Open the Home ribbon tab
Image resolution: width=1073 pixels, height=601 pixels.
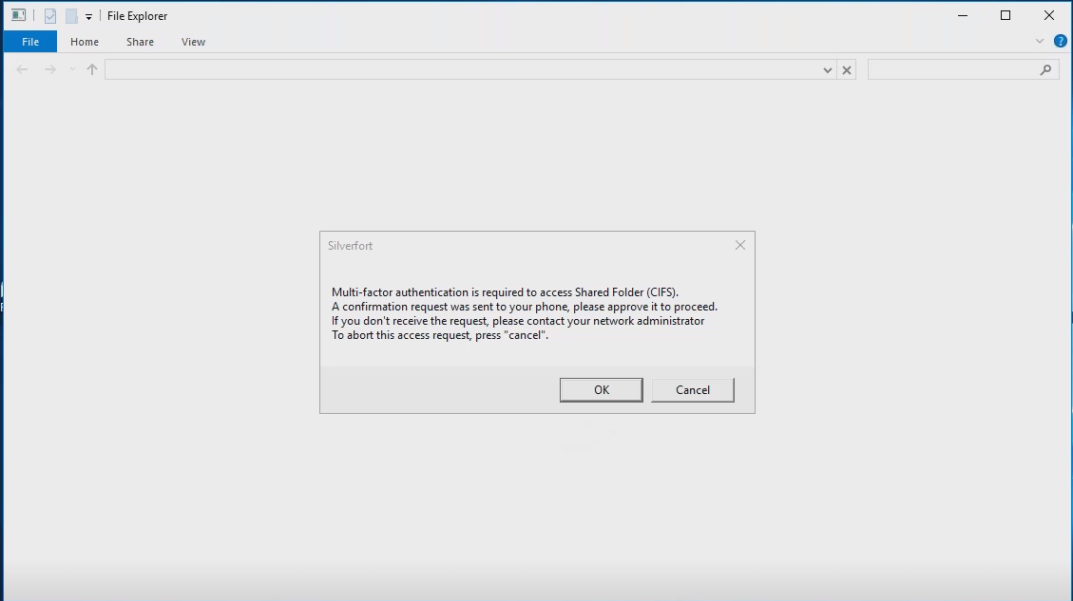click(85, 42)
